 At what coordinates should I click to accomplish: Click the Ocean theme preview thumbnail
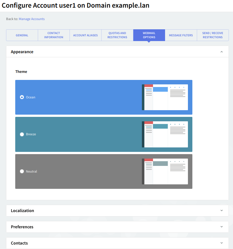click(x=165, y=97)
